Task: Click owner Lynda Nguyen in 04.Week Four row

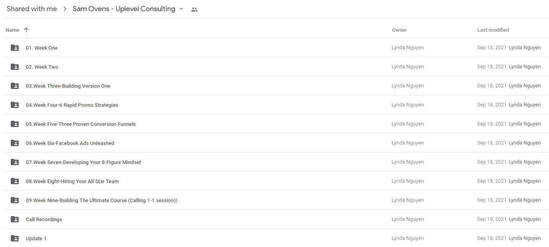Action: (407, 105)
